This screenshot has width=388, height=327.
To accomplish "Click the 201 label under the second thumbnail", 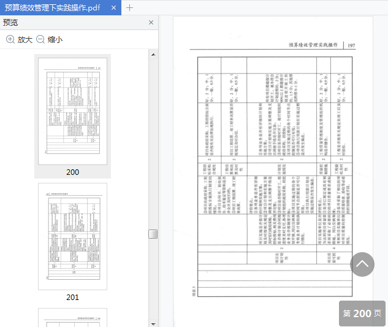I will point(72,298).
